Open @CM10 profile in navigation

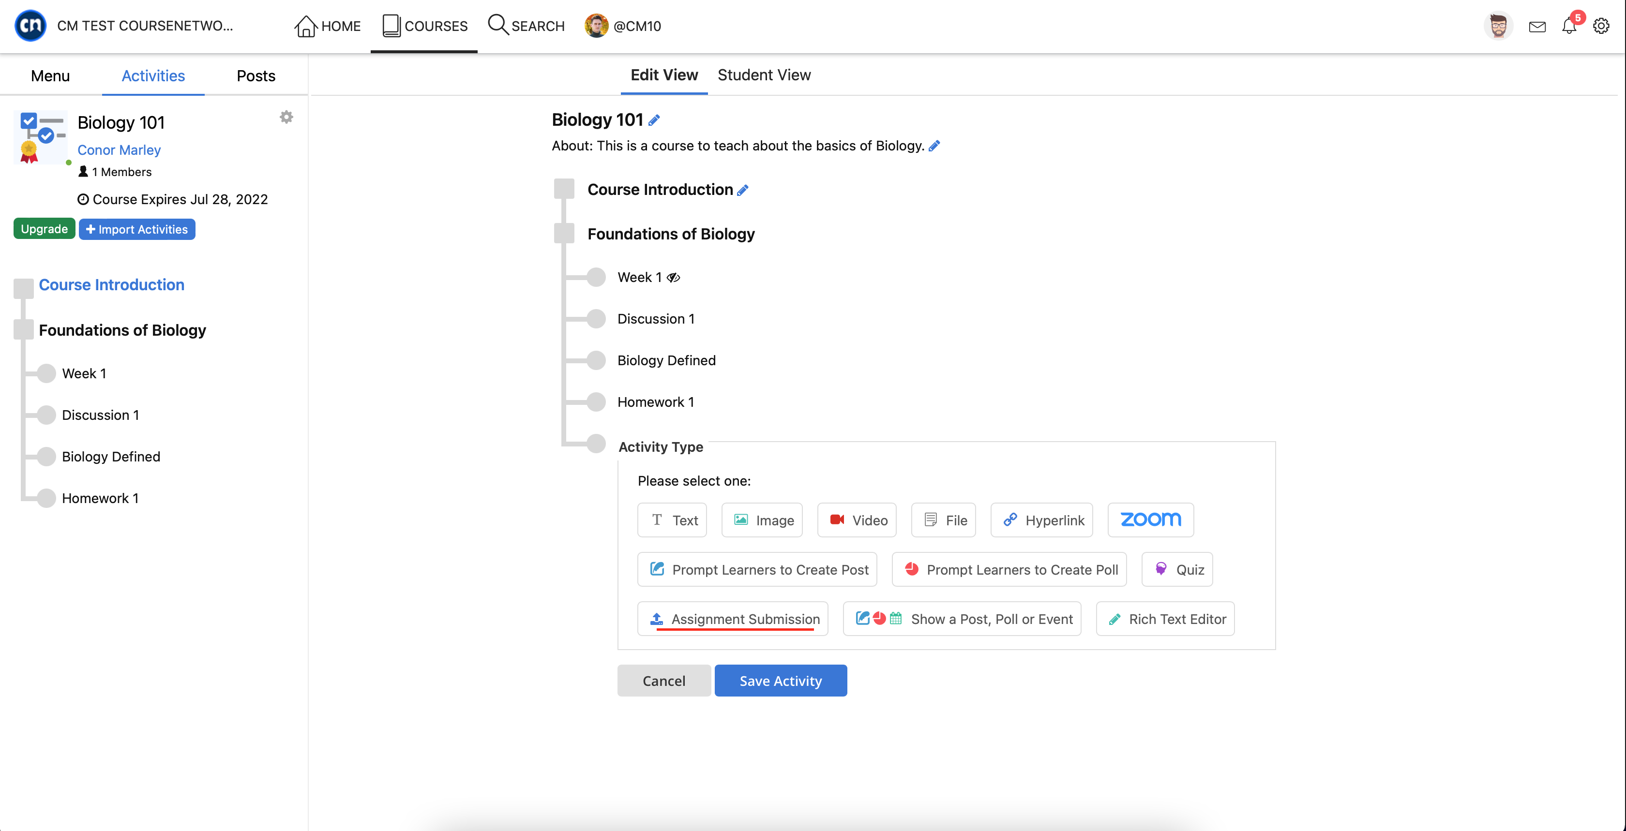(623, 26)
